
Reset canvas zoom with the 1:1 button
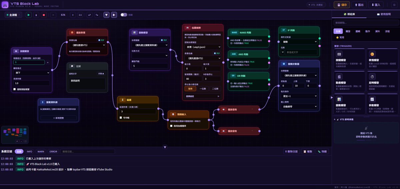(x=80, y=15)
